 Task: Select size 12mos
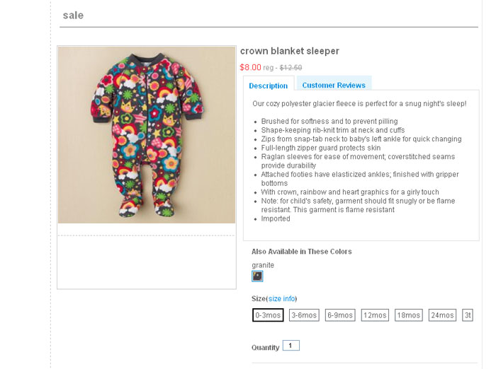[375, 315]
